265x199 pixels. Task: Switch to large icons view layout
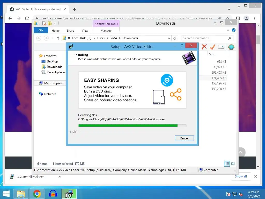[x=233, y=164]
